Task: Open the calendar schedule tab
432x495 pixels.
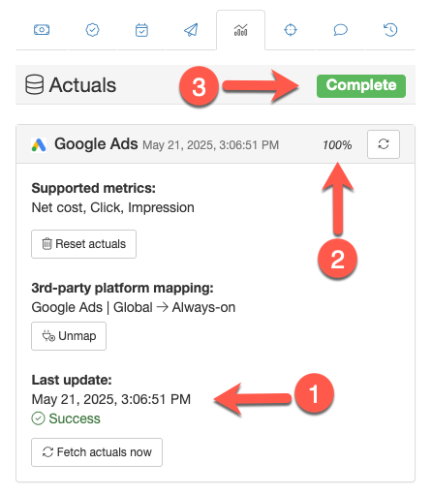Action: pyautogui.click(x=141, y=30)
